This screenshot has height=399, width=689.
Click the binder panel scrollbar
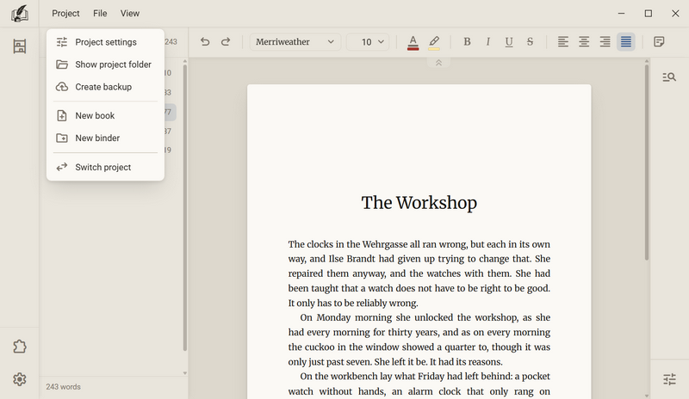[185, 208]
